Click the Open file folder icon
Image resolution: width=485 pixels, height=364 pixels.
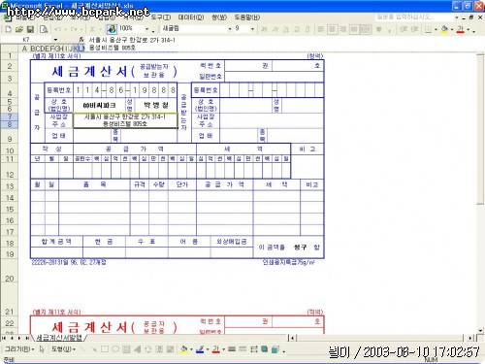click(19, 29)
